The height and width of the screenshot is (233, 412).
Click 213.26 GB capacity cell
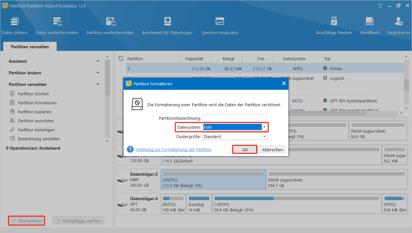(201, 69)
